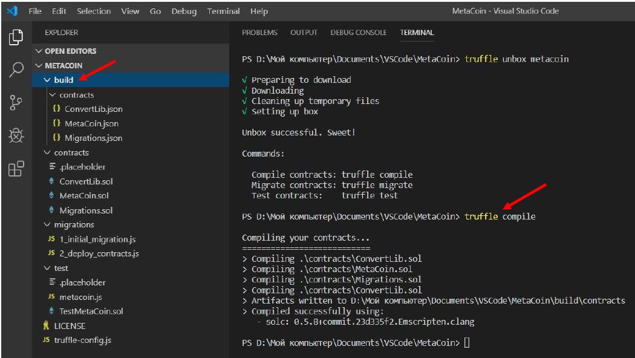Screen dimensions: 635x358
Task: Open 2_deploy_contracts.js in the explorer
Action: pyautogui.click(x=99, y=253)
